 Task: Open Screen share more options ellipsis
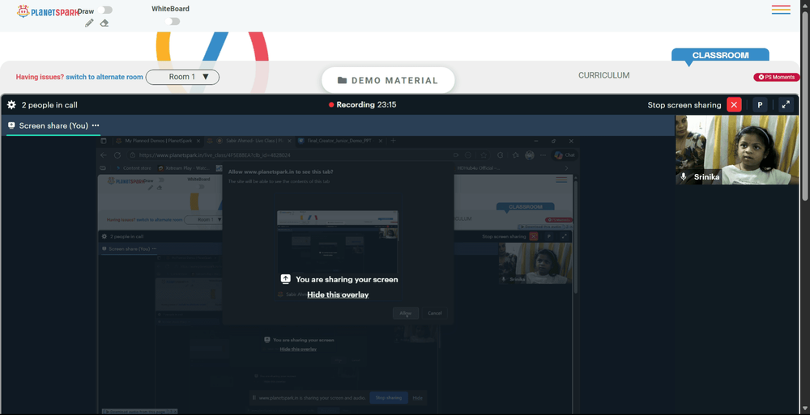click(x=96, y=125)
